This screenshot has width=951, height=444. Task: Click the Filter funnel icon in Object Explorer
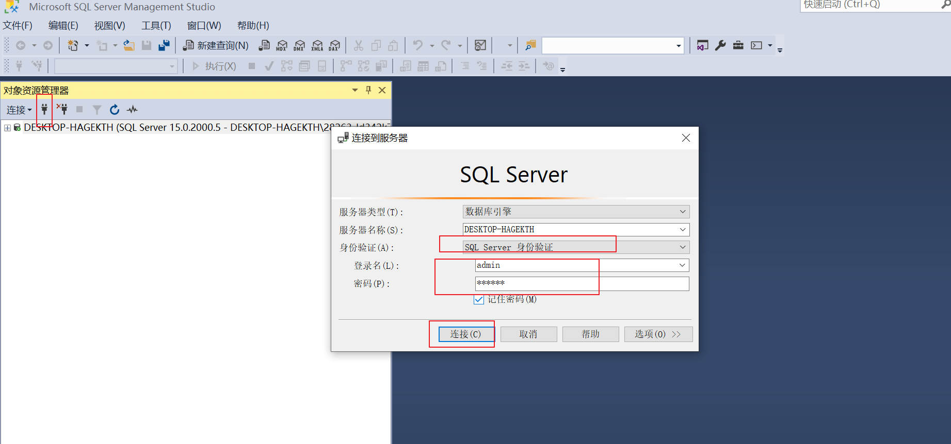(x=97, y=109)
